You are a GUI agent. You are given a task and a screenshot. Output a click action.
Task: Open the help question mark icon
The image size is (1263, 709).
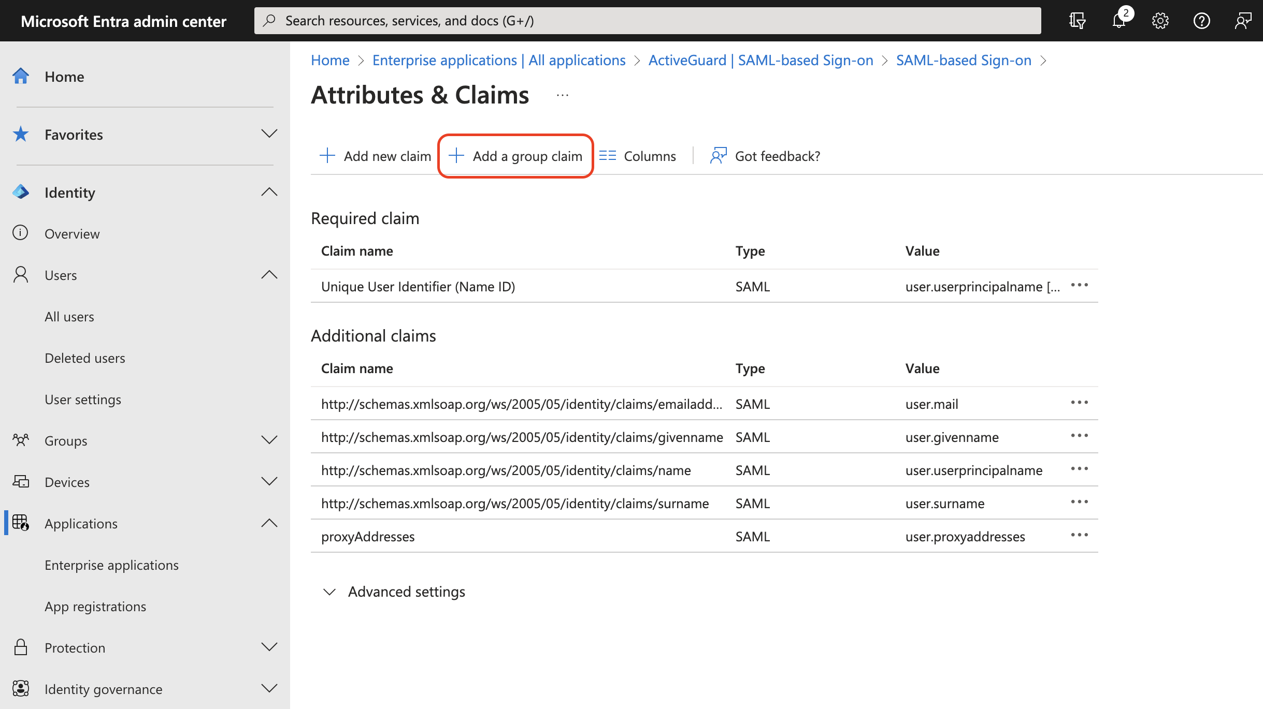tap(1201, 21)
